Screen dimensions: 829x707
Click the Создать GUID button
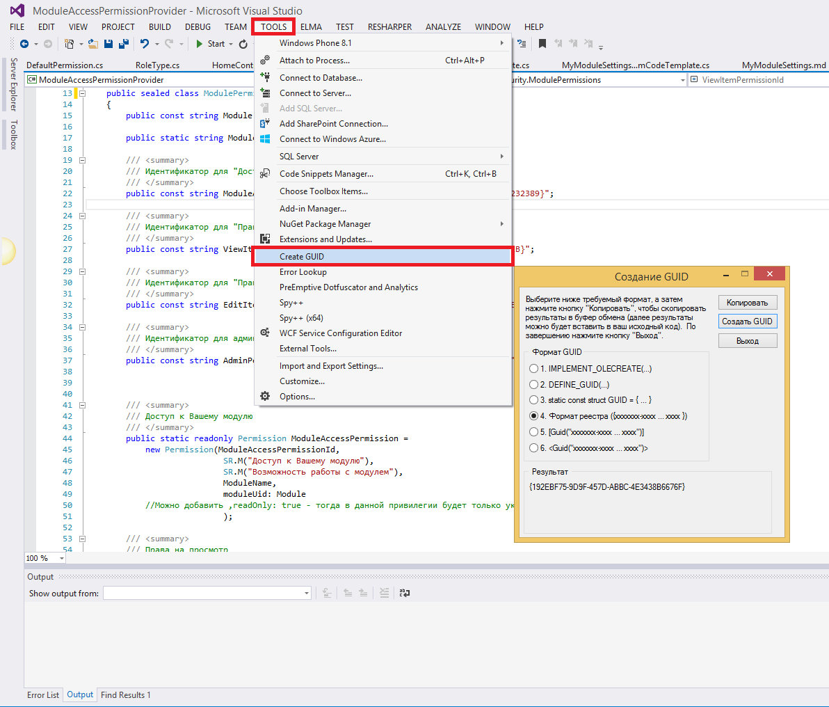click(747, 321)
